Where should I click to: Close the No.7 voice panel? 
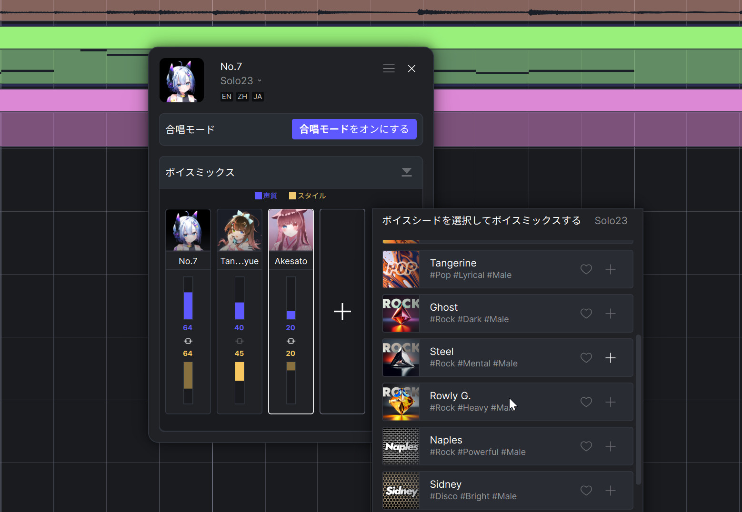pos(411,69)
